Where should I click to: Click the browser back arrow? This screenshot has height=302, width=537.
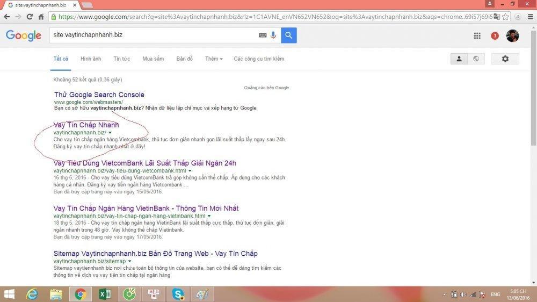point(7,17)
